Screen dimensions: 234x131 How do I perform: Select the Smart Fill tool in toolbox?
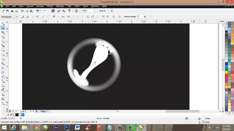tap(3, 45)
